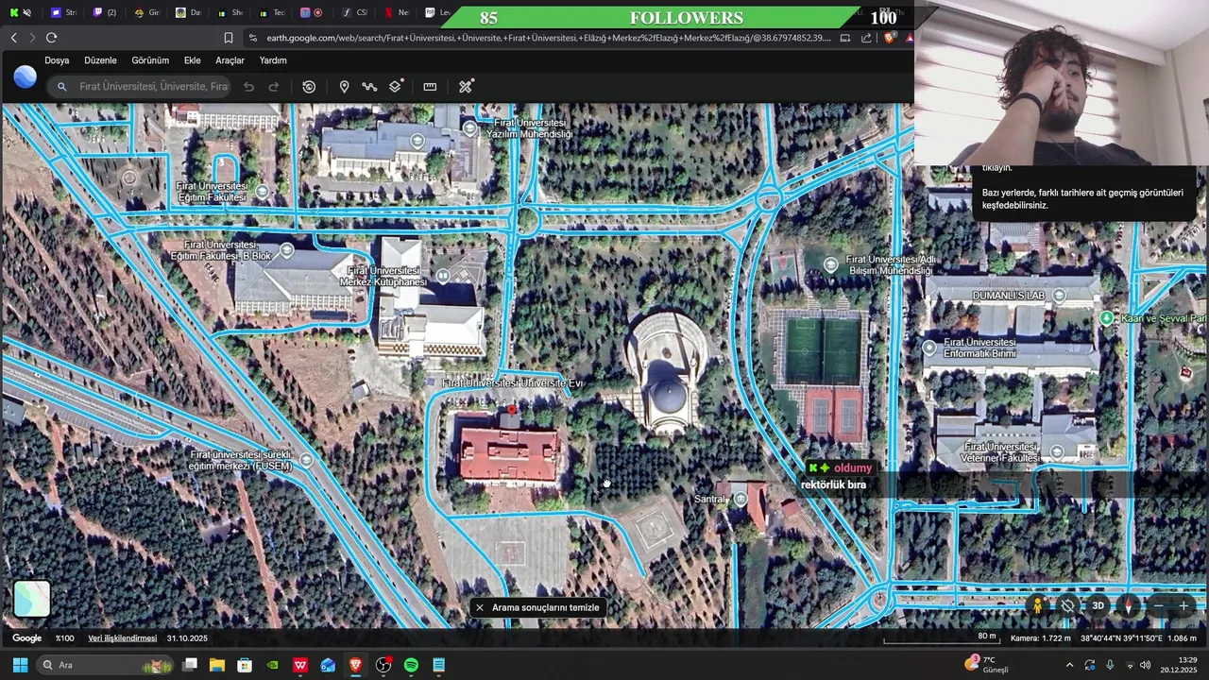Image resolution: width=1209 pixels, height=680 pixels.
Task: Click the Enformatik Birimi place marker
Action: [929, 348]
